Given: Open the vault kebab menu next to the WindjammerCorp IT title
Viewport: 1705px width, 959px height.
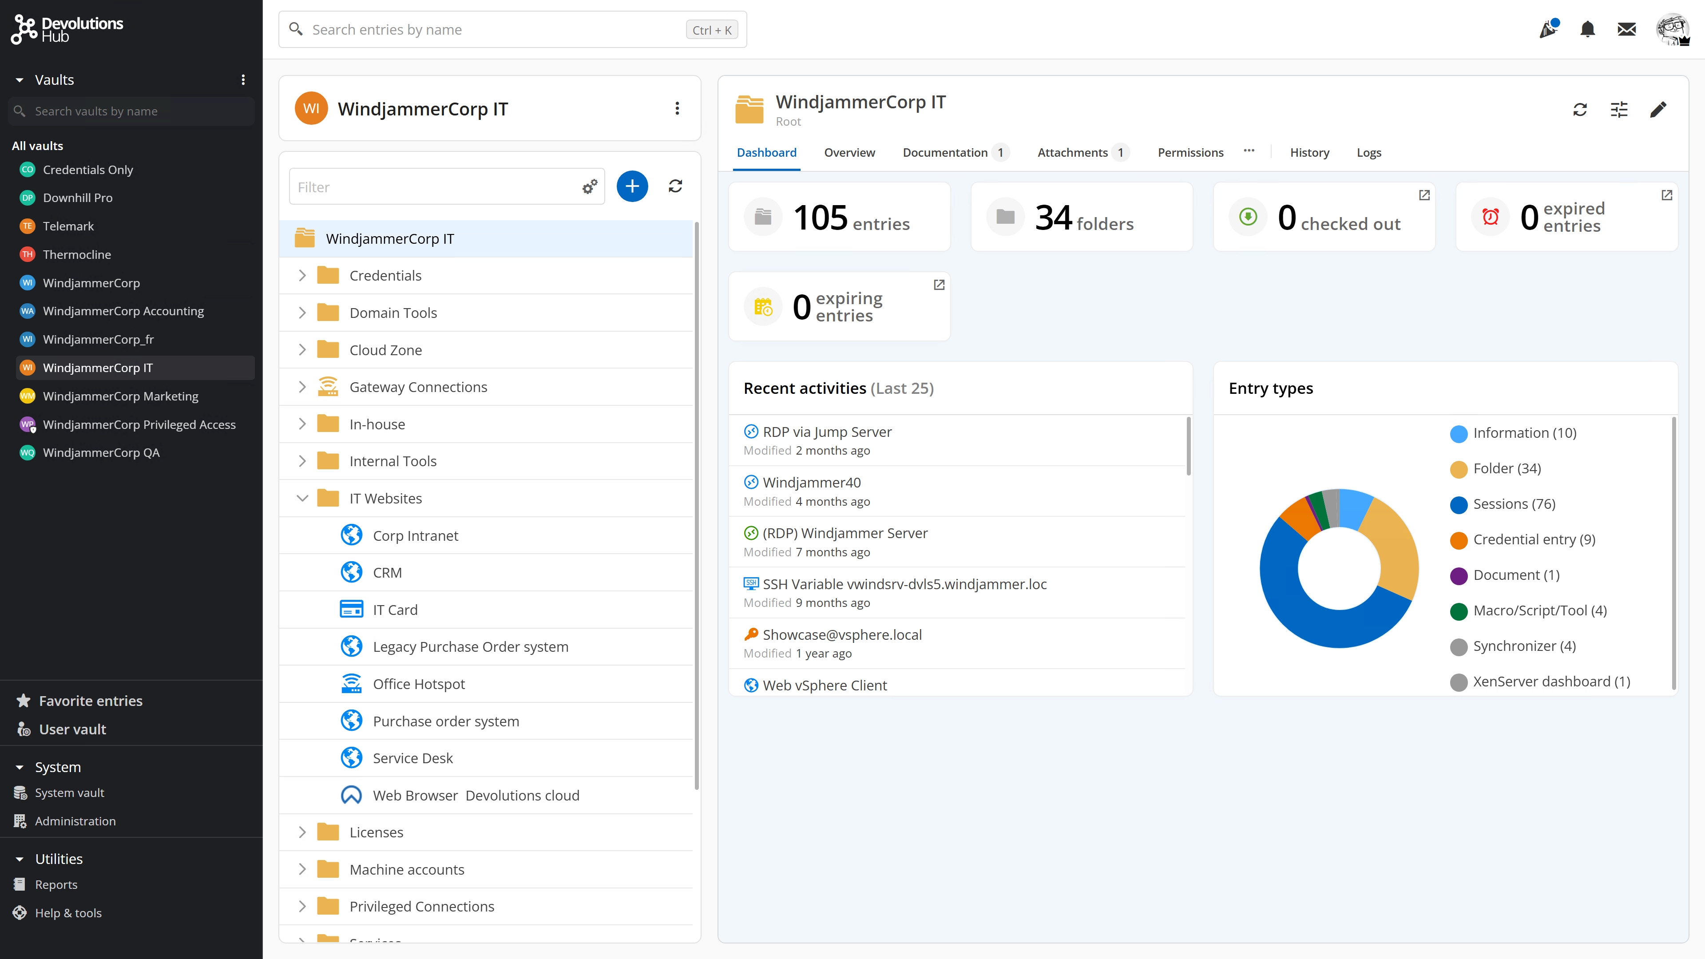Looking at the screenshot, I should (x=677, y=108).
